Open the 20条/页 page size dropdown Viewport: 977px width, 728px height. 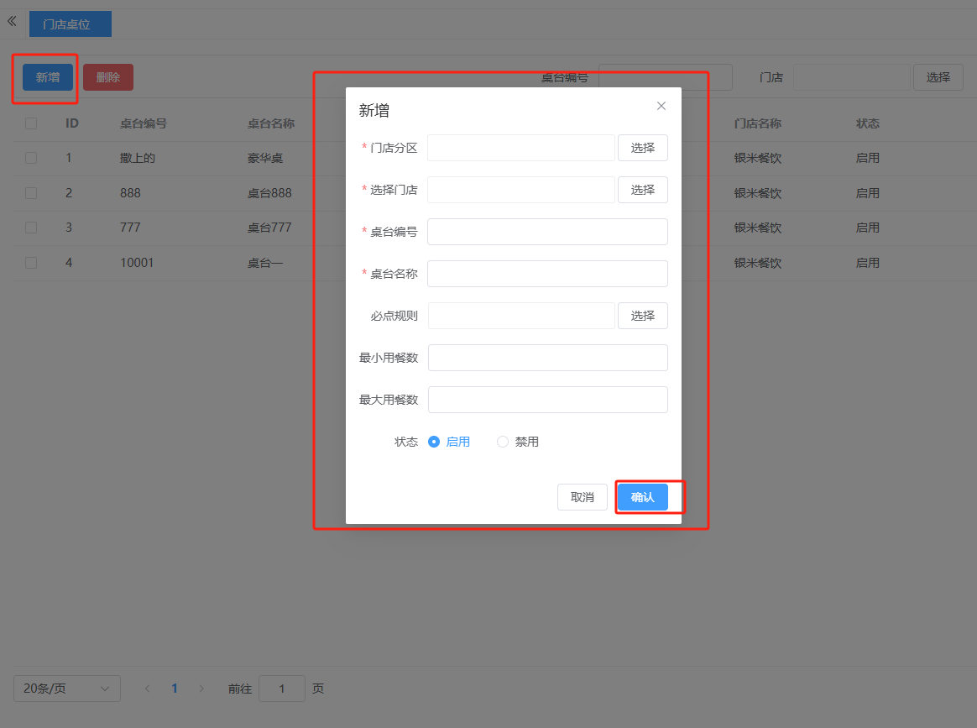tap(67, 689)
